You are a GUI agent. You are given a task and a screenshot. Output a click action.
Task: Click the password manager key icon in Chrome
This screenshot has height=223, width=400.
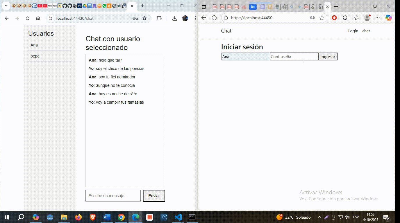[135, 18]
